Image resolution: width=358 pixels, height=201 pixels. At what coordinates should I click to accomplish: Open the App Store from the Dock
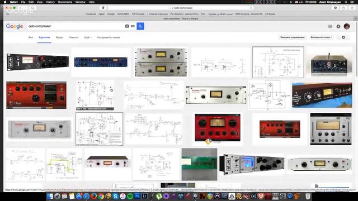tap(79, 196)
